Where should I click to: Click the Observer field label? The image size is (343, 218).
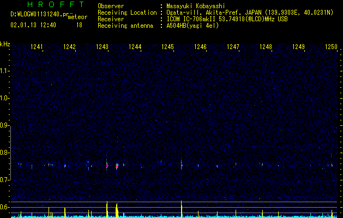111,6
